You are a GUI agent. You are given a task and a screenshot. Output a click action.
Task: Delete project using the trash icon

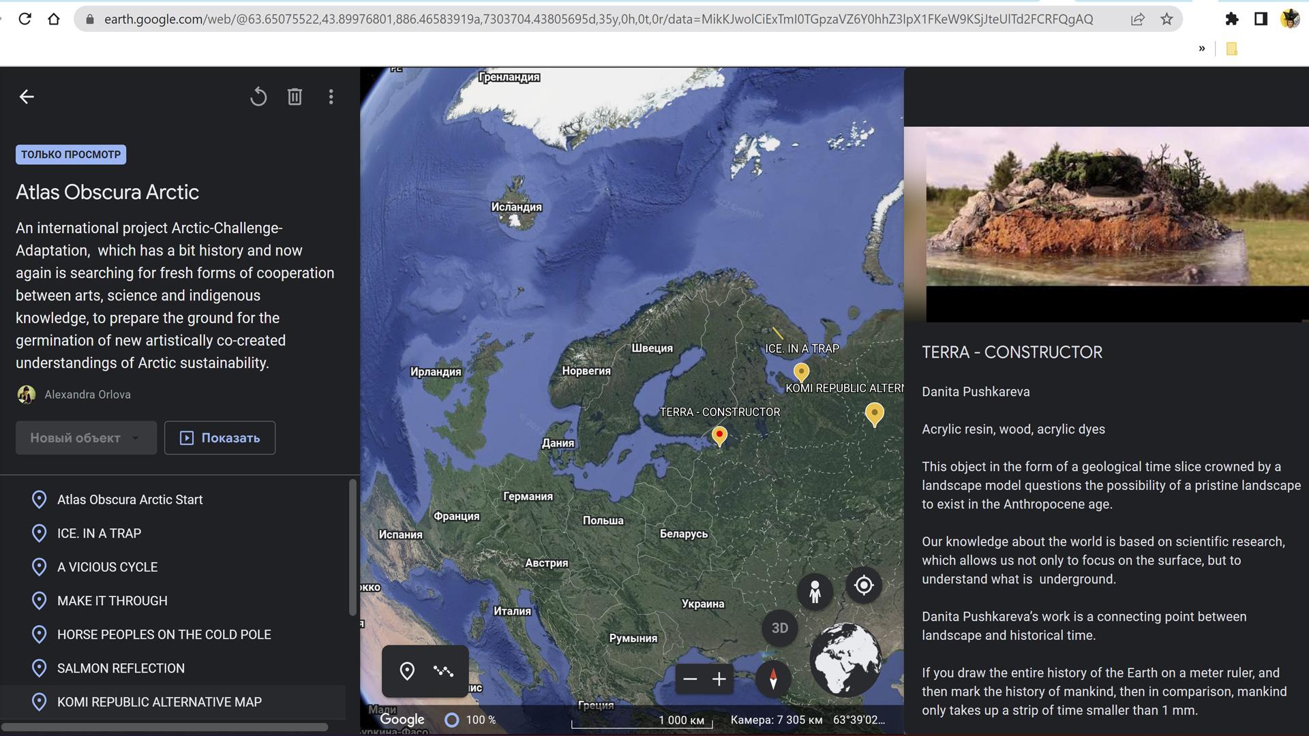point(295,97)
